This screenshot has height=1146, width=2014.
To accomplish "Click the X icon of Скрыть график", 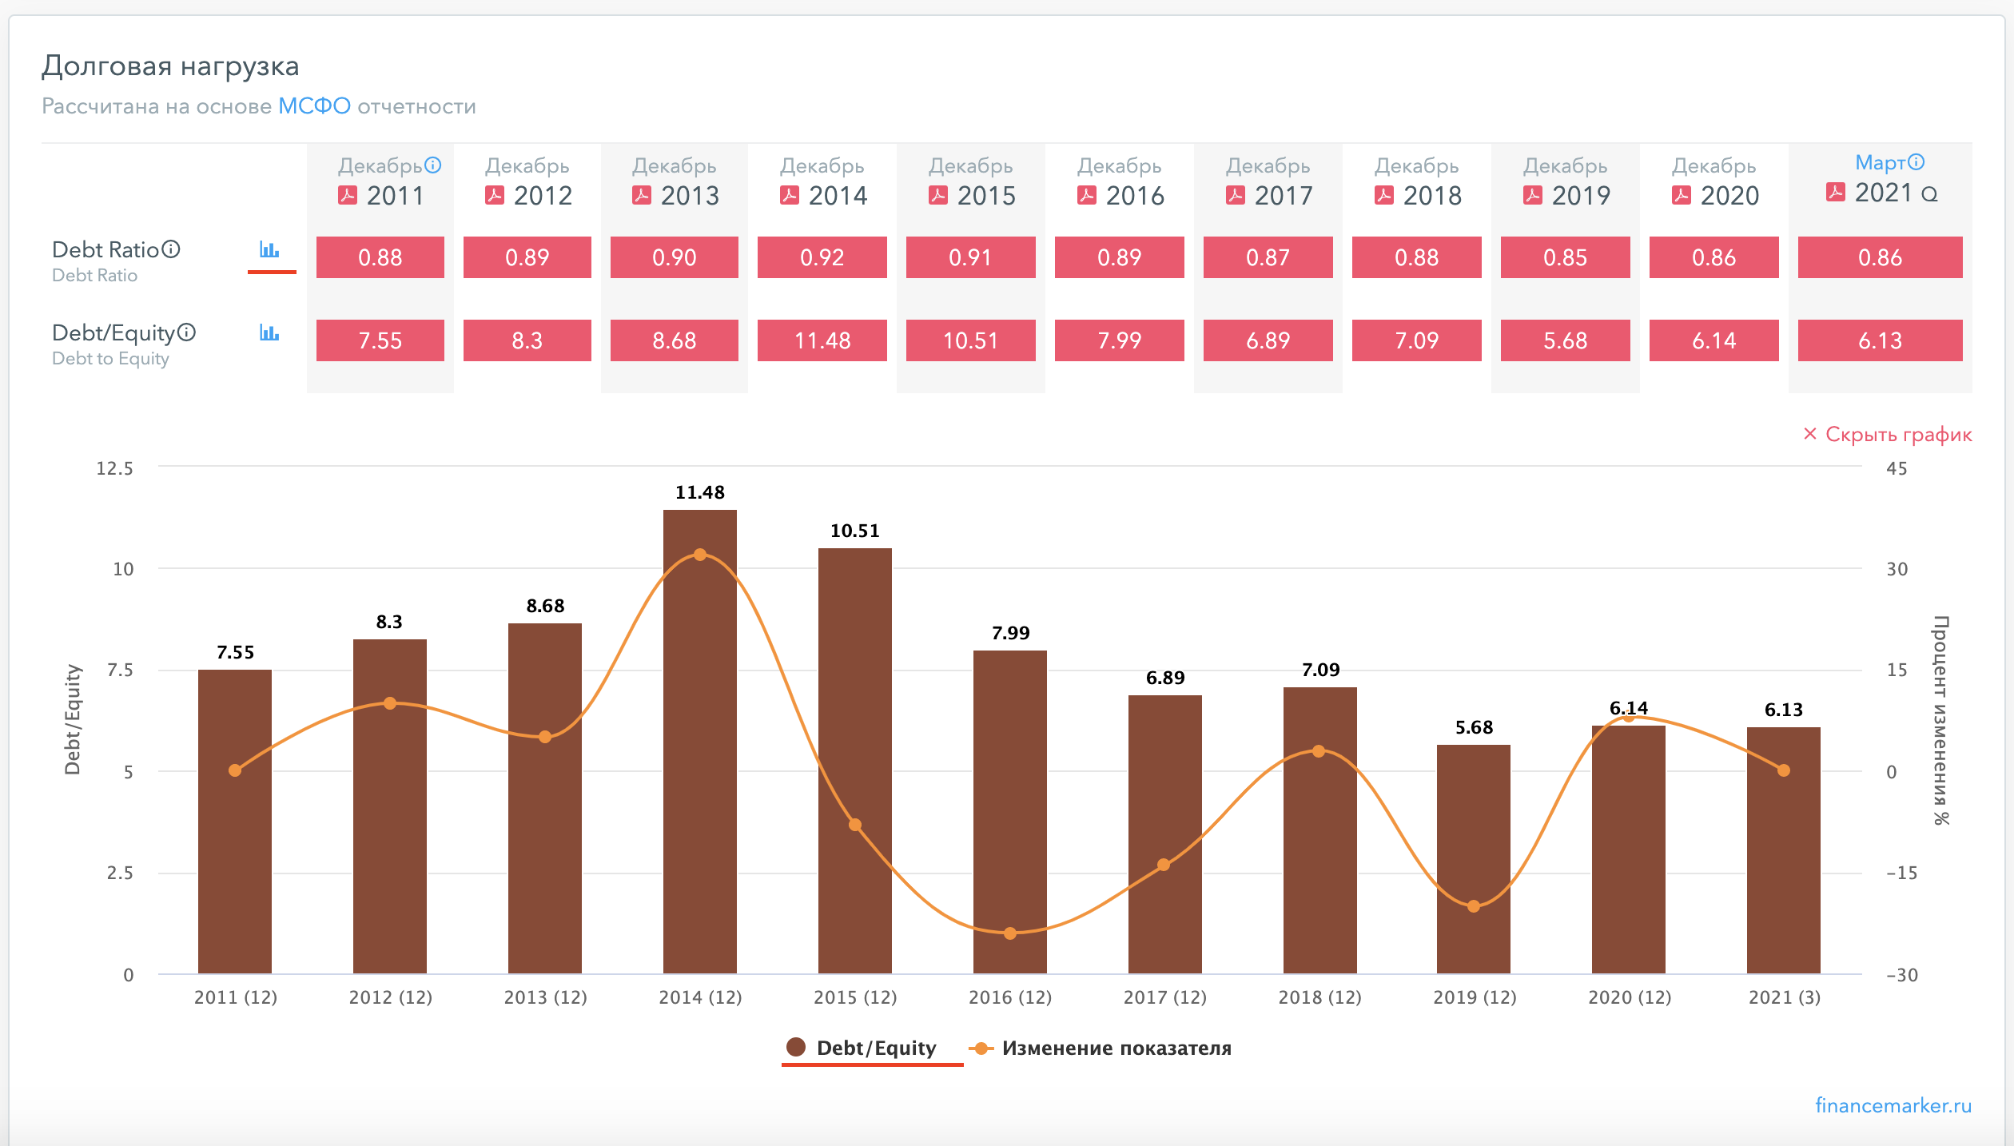I will pyautogui.click(x=1810, y=433).
